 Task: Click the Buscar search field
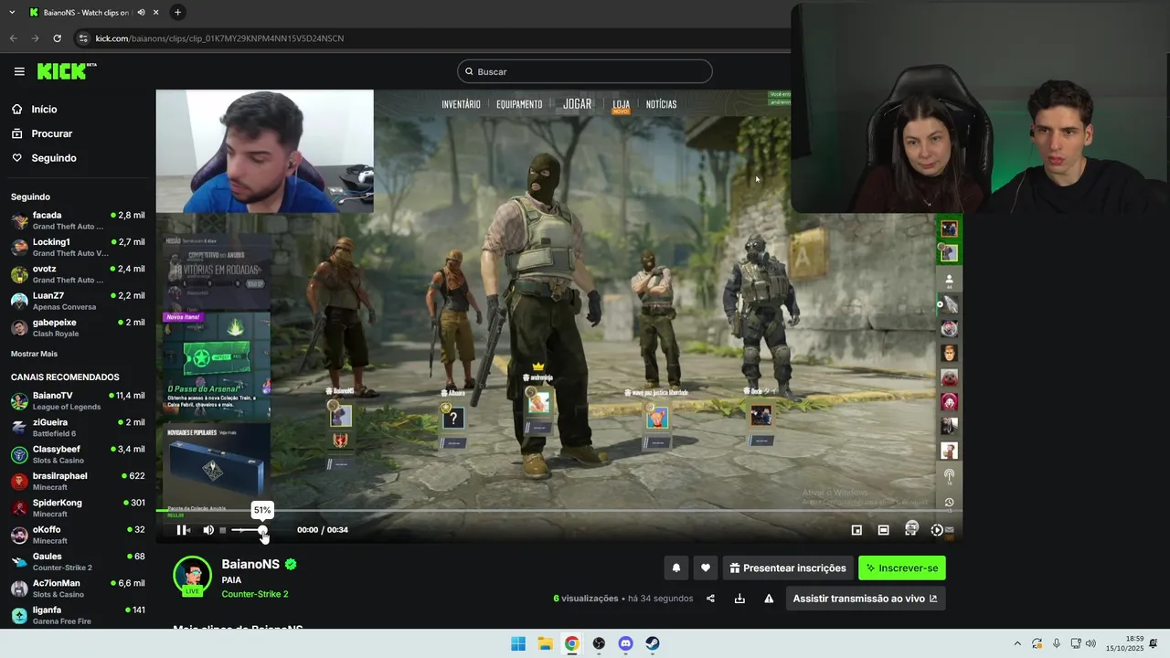click(x=585, y=71)
